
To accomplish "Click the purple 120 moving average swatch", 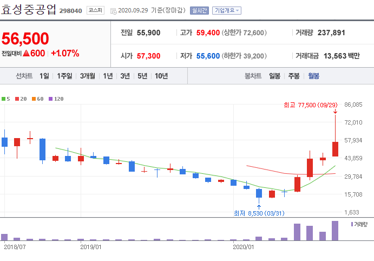I will point(50,99).
